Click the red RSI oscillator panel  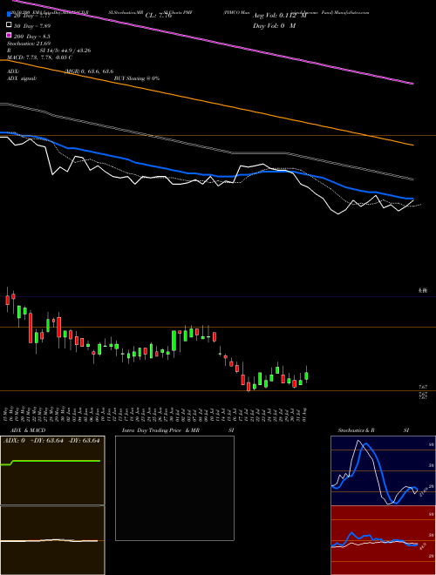coord(383,540)
